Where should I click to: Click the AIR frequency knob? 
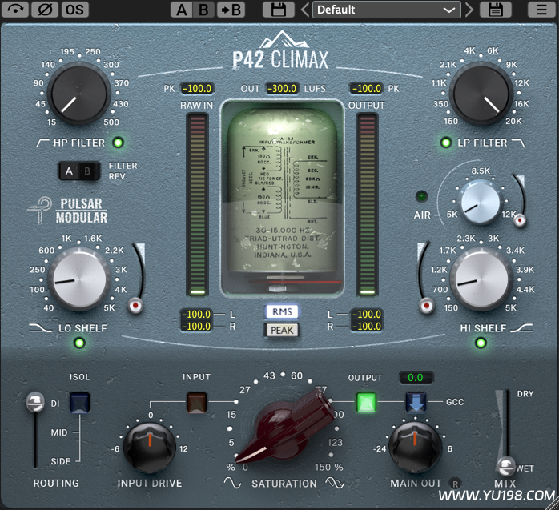pos(481,202)
